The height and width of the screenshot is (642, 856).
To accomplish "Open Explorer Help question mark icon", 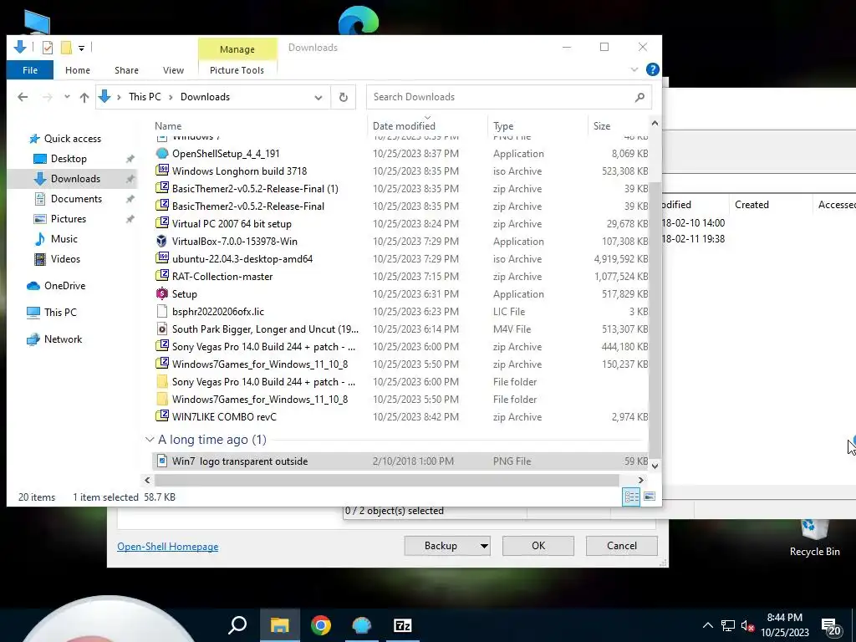I will [652, 69].
